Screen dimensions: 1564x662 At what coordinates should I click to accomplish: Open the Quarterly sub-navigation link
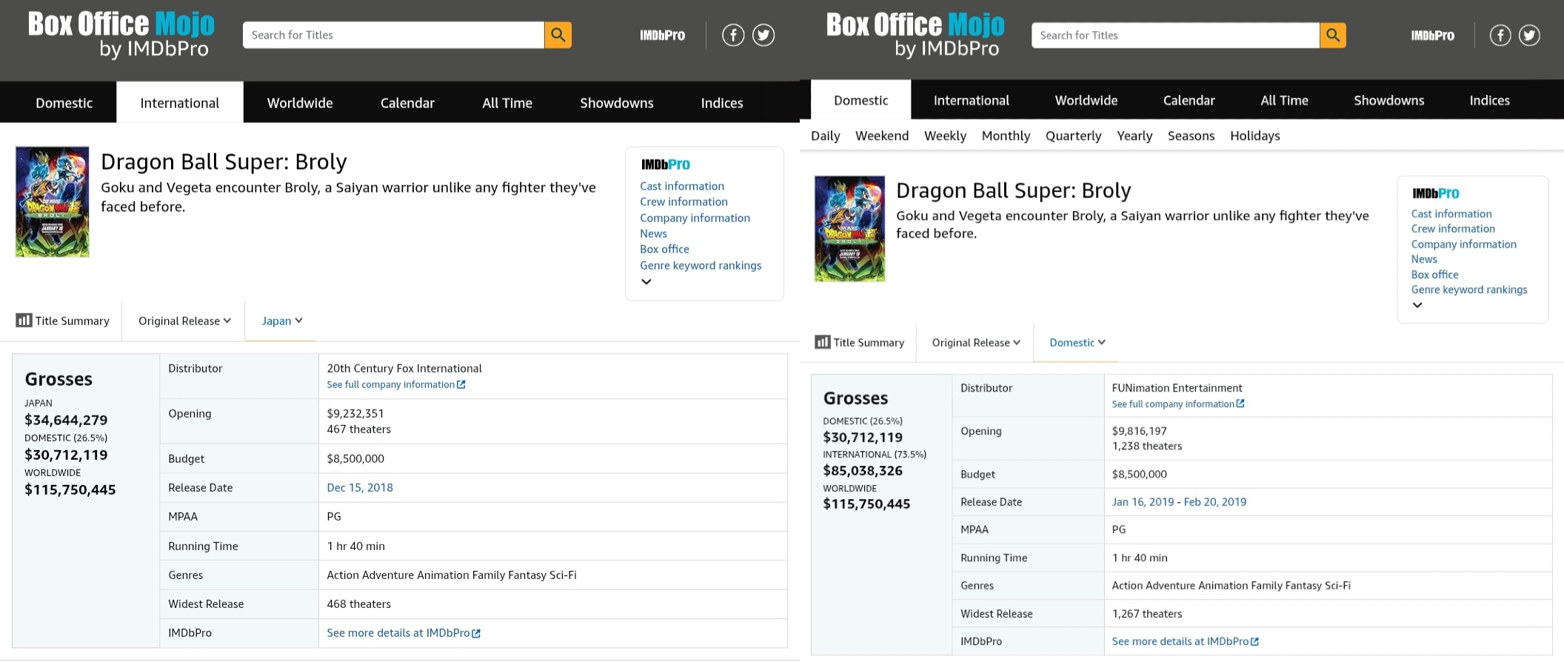pyautogui.click(x=1073, y=136)
